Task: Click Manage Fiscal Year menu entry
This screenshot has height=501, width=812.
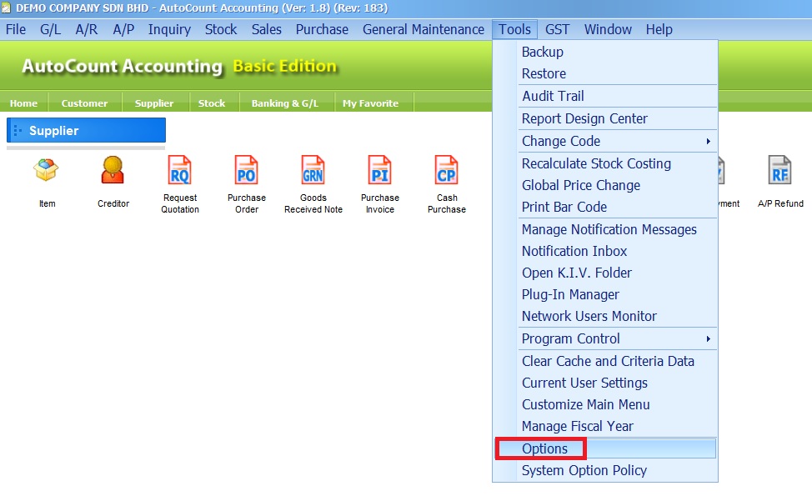Action: (578, 426)
